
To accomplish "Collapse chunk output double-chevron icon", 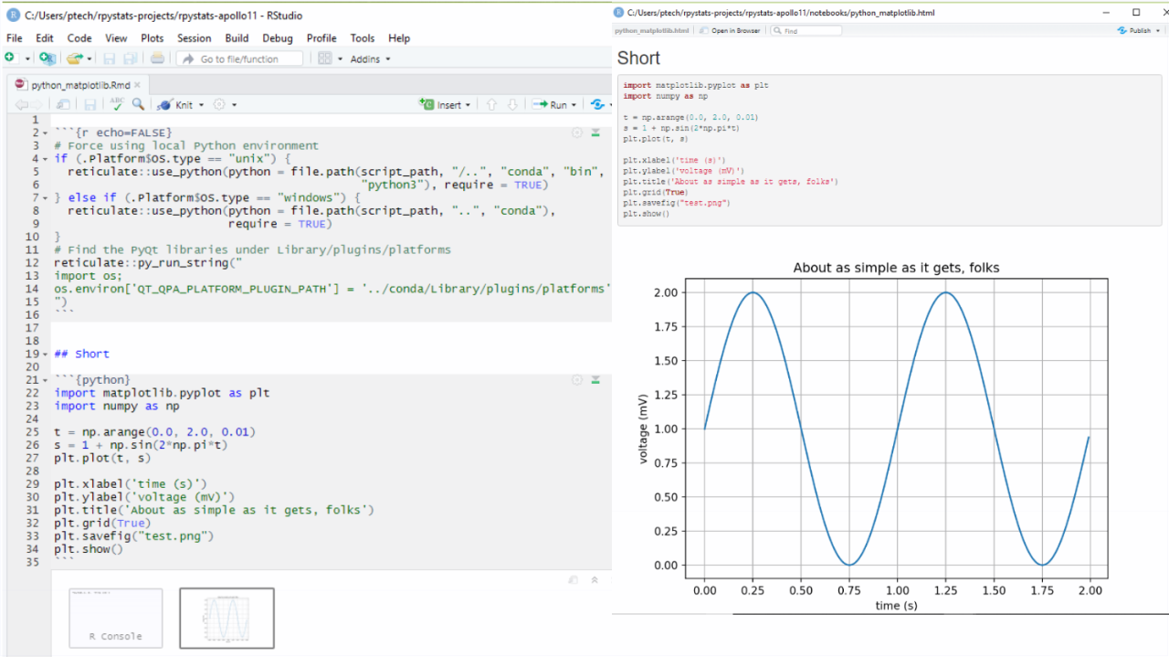I will pyautogui.click(x=595, y=579).
